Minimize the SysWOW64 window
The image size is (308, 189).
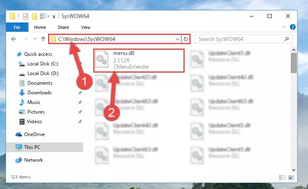[252, 16]
